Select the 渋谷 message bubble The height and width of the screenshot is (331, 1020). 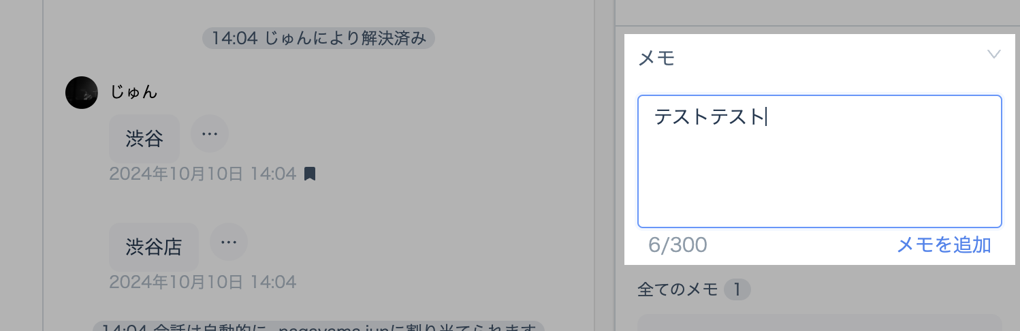(x=144, y=139)
